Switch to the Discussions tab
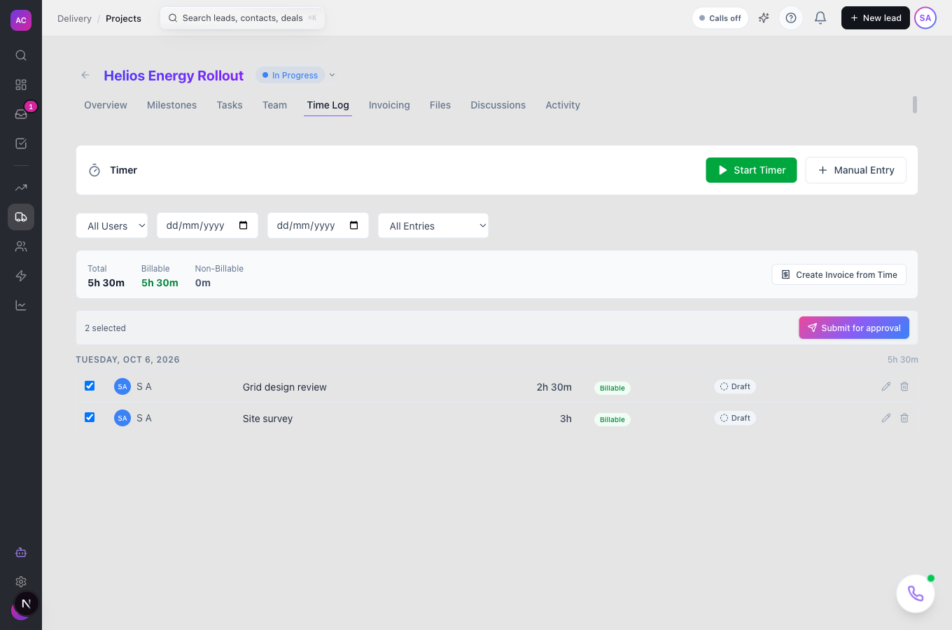 point(498,105)
